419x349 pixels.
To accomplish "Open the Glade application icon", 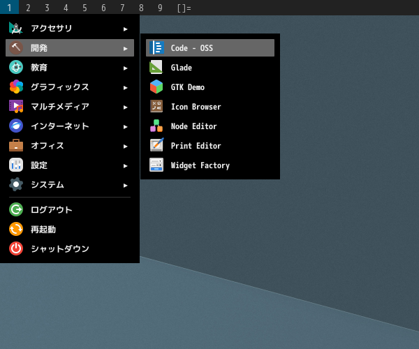I will click(x=156, y=67).
